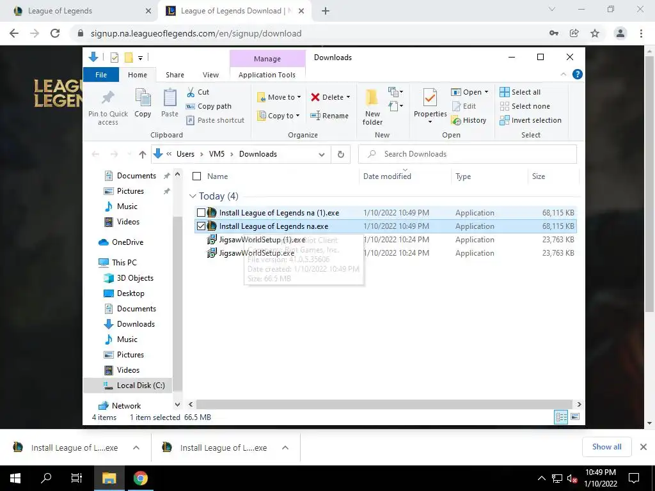Click Select all in ribbon

(520, 92)
